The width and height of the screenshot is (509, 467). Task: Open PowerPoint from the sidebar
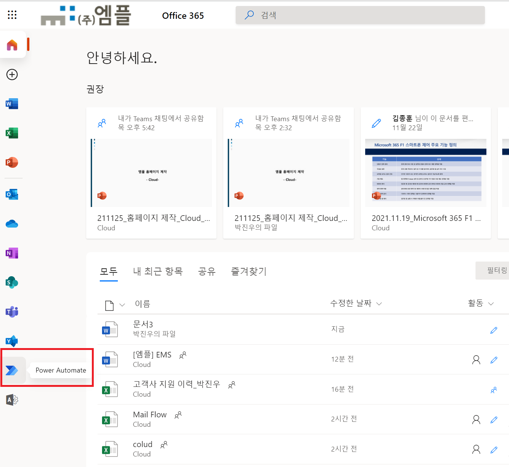pos(12,162)
